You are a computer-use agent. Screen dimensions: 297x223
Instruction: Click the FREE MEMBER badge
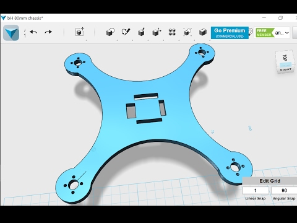(264, 33)
